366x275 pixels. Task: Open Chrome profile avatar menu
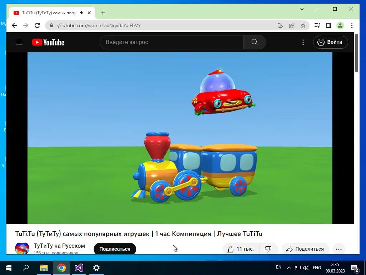click(340, 25)
